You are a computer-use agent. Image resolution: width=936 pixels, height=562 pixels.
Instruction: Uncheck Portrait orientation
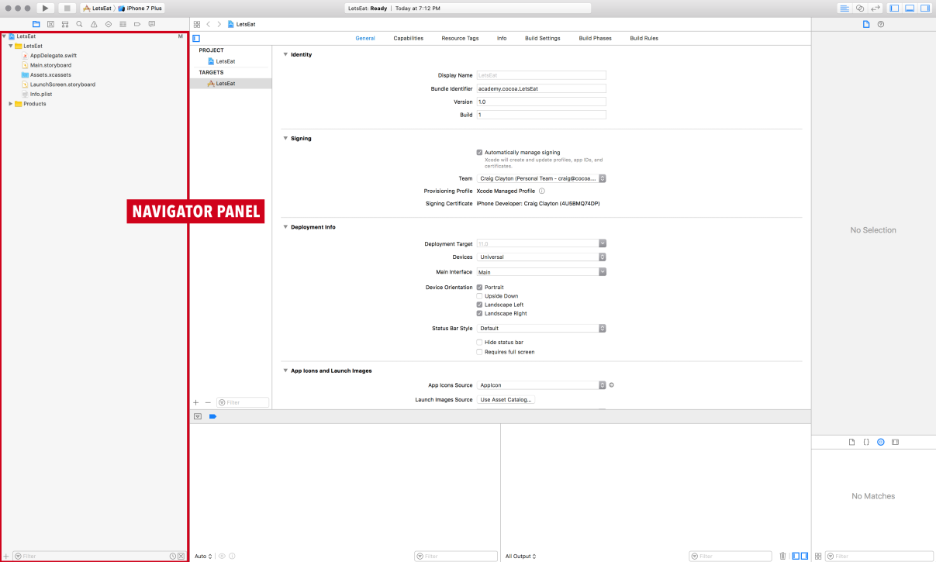click(x=479, y=288)
